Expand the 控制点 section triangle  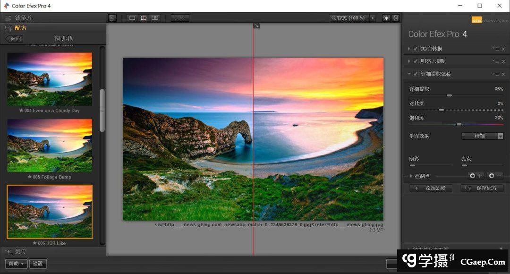(411, 176)
